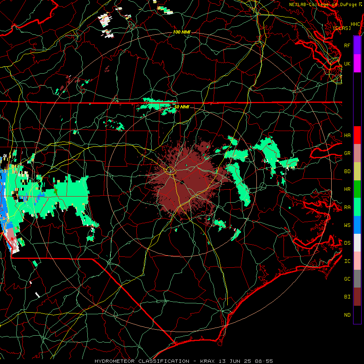Screen dimensions: 364x364
Task: Click the NEXLAB-College of DuPage text
Action: (x=323, y=4)
